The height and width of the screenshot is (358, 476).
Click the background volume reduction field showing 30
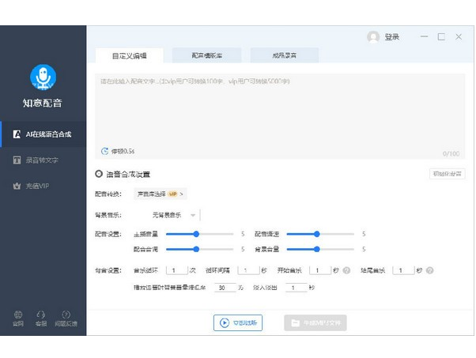click(225, 288)
